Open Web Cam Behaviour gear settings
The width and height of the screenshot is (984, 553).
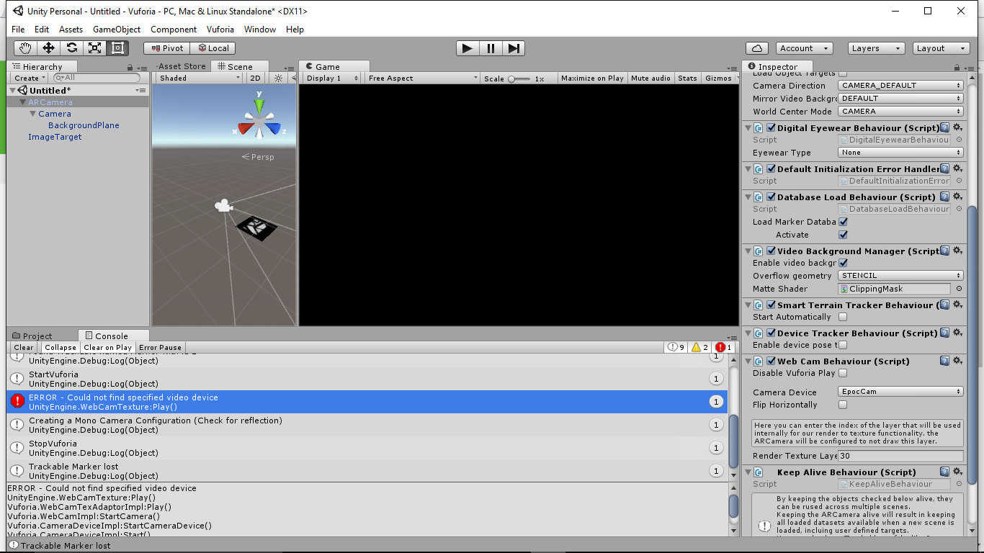(x=957, y=361)
